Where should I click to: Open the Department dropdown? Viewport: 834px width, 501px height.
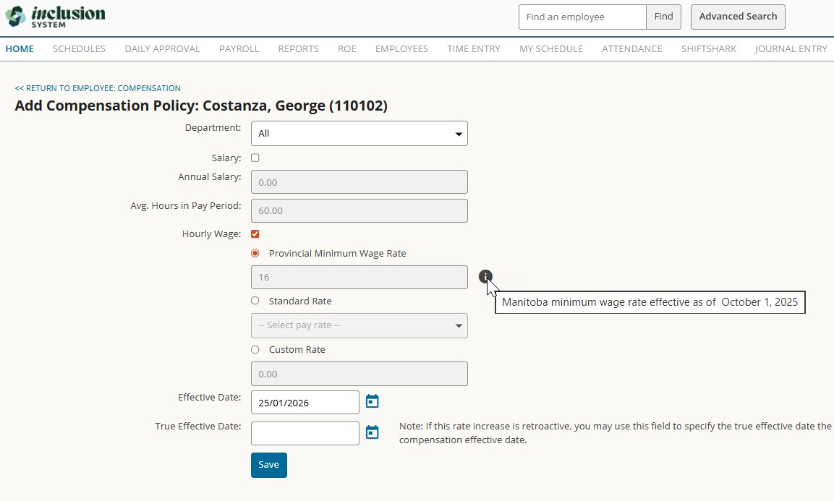coord(359,134)
